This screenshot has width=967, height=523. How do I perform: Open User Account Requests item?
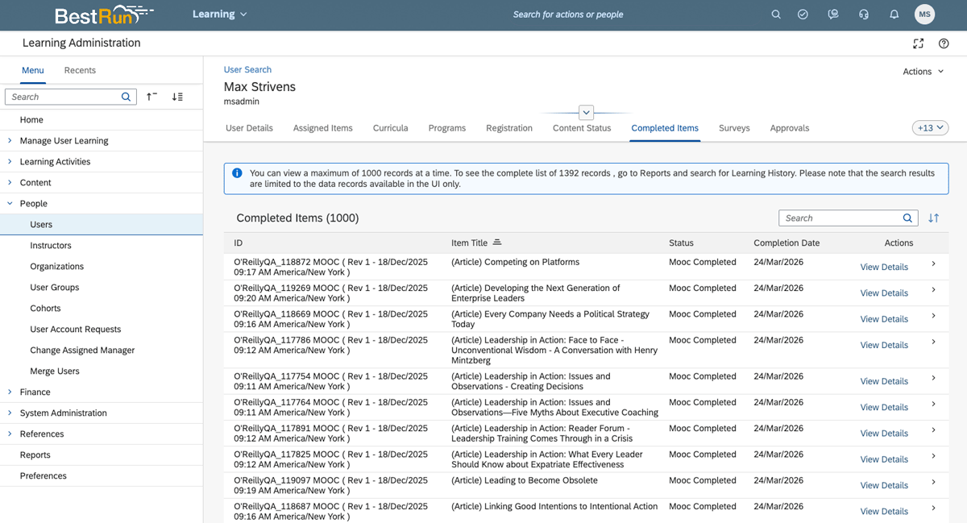[76, 329]
